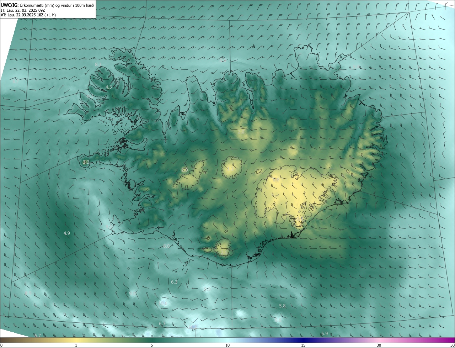Click the 5.9 value on the map
This screenshot has height=348, width=455.
pos(325,333)
